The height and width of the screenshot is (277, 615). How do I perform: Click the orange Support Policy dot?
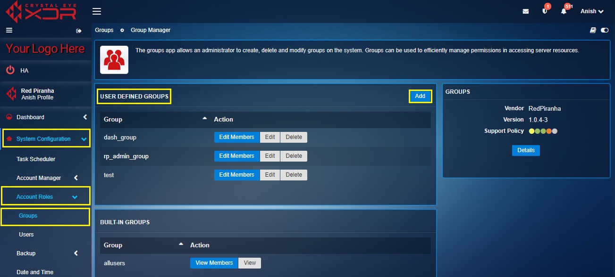549,131
